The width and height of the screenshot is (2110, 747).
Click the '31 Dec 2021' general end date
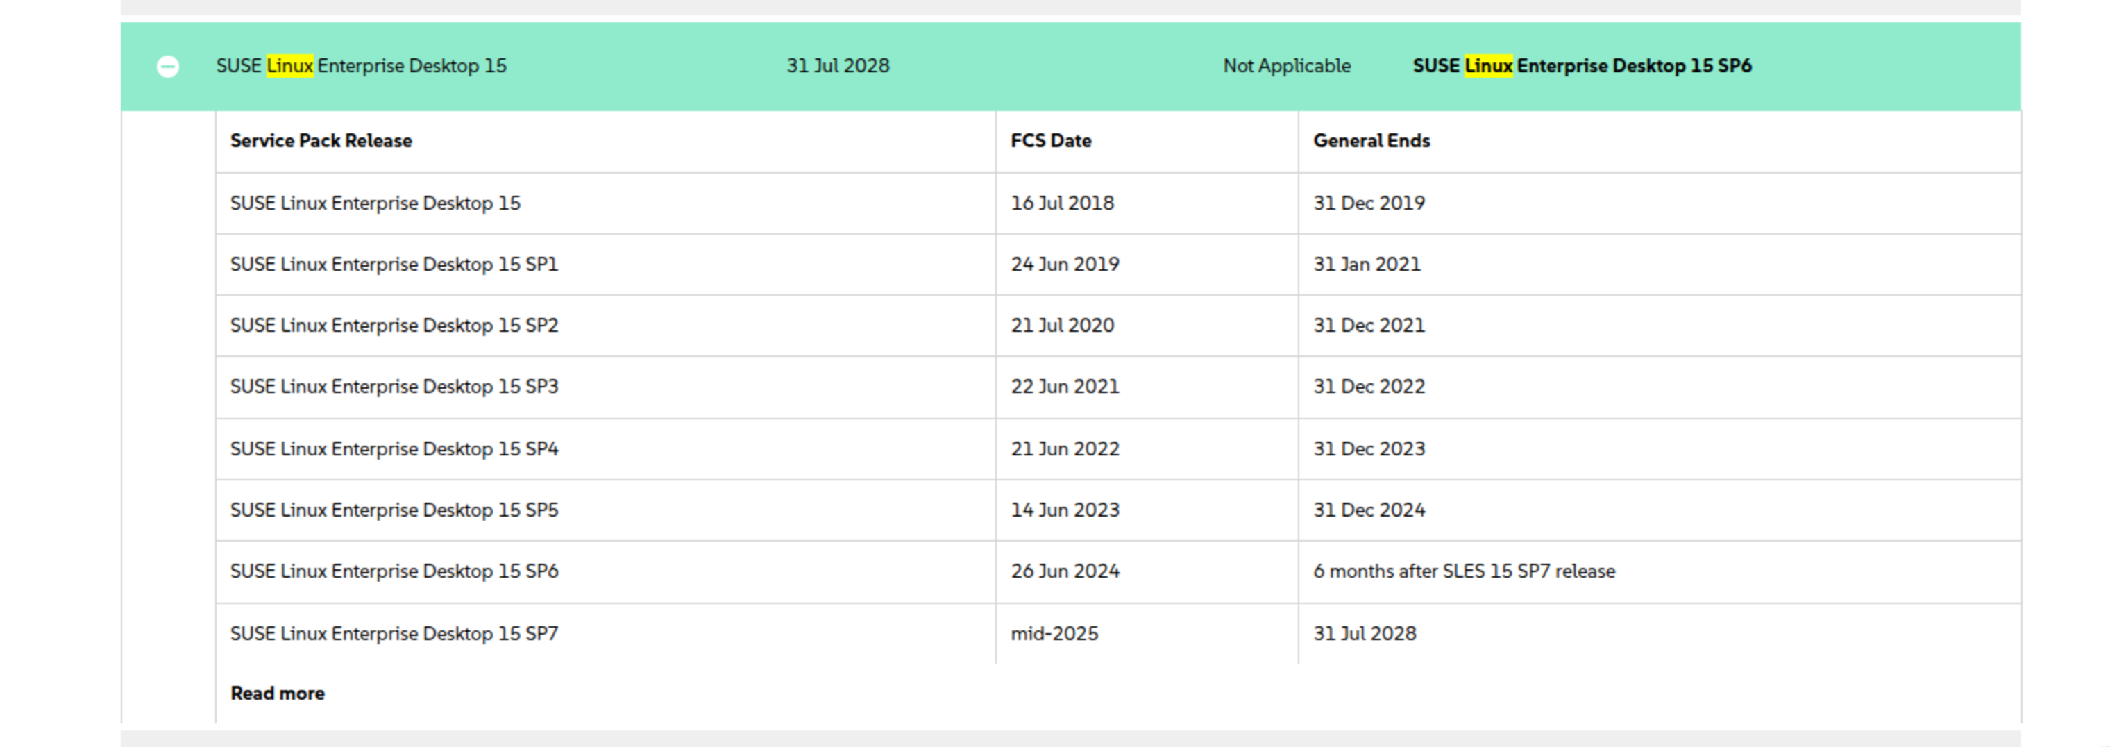click(1369, 325)
